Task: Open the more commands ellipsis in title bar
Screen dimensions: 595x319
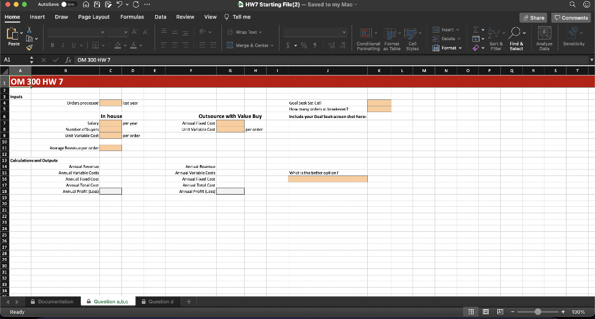Action: click(x=147, y=5)
